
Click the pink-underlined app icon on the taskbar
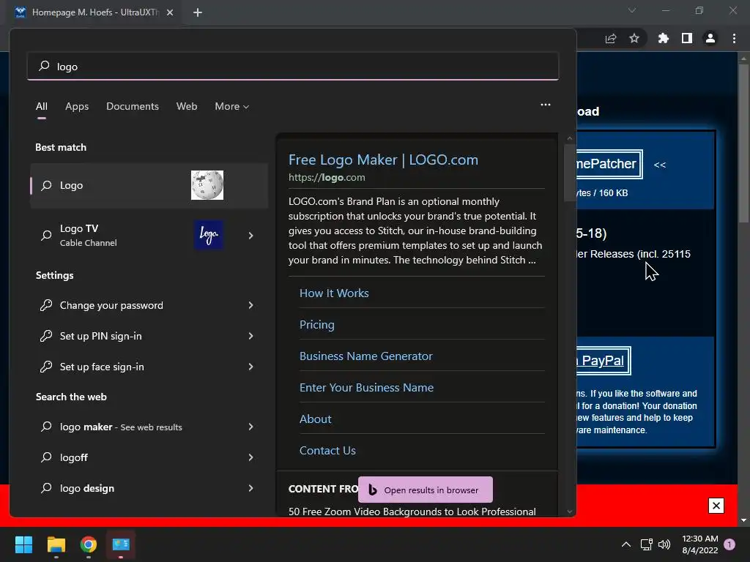coord(121,544)
